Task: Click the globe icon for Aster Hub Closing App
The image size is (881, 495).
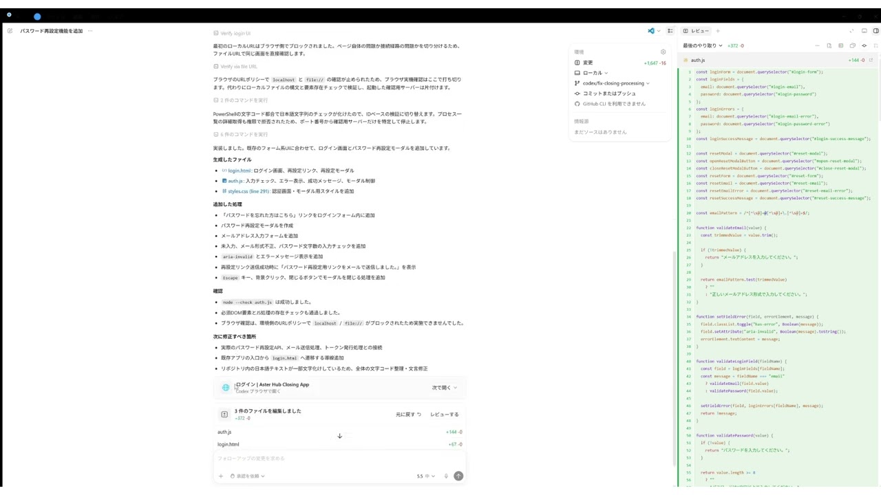Action: [225, 388]
